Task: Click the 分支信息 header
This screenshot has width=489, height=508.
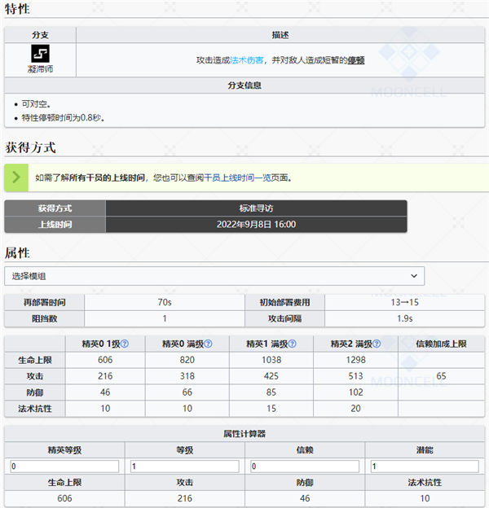Action: 244,85
